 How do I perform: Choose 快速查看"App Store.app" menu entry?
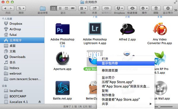tap(126, 99)
